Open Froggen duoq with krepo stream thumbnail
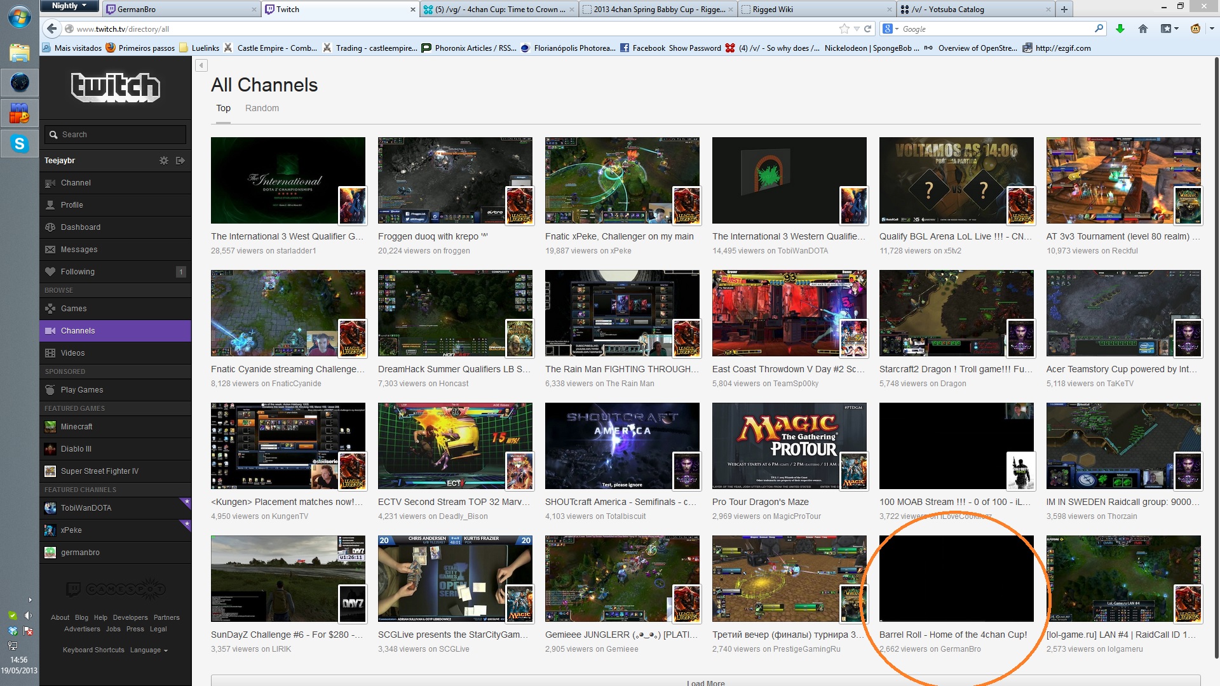The width and height of the screenshot is (1220, 686). [x=455, y=180]
